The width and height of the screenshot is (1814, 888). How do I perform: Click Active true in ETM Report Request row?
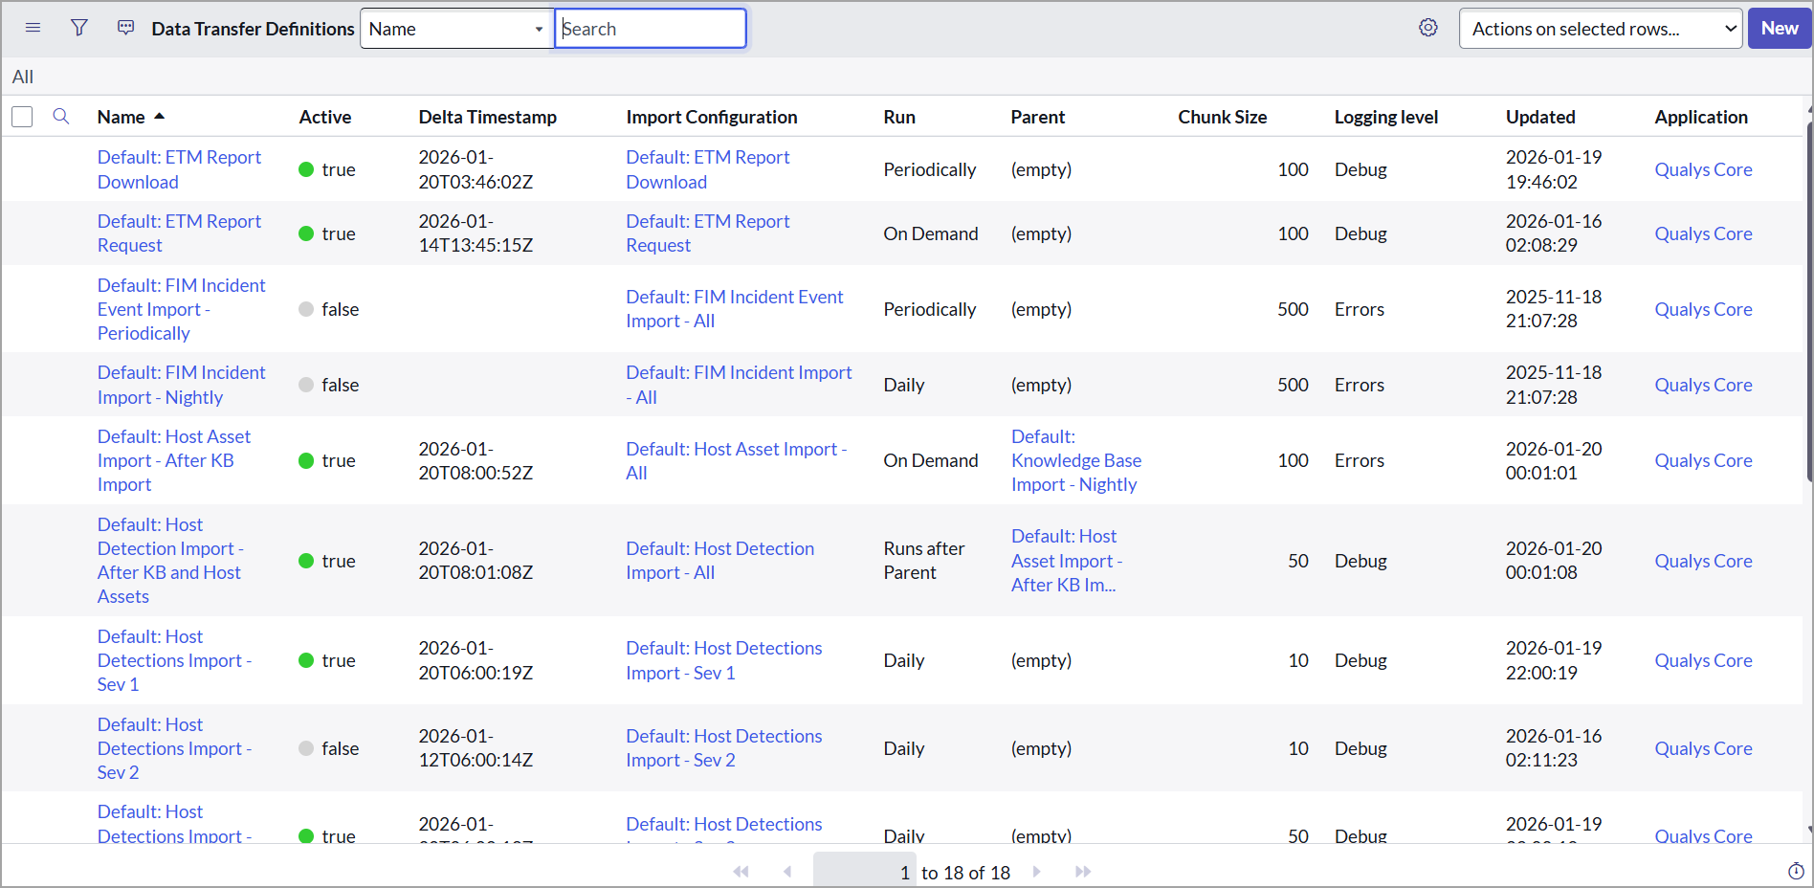click(x=327, y=233)
